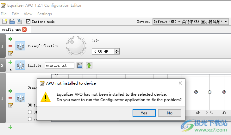
Task: Increase gain with the spinbox up arrow
Action: 117,50
